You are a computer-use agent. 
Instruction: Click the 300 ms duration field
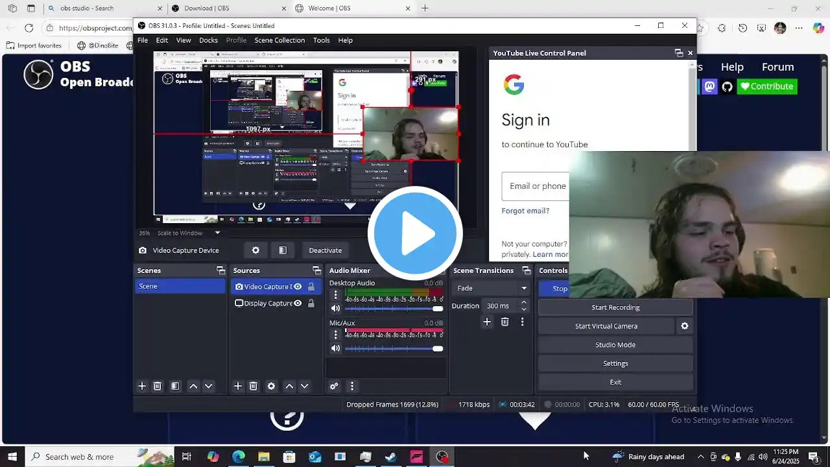click(501, 305)
